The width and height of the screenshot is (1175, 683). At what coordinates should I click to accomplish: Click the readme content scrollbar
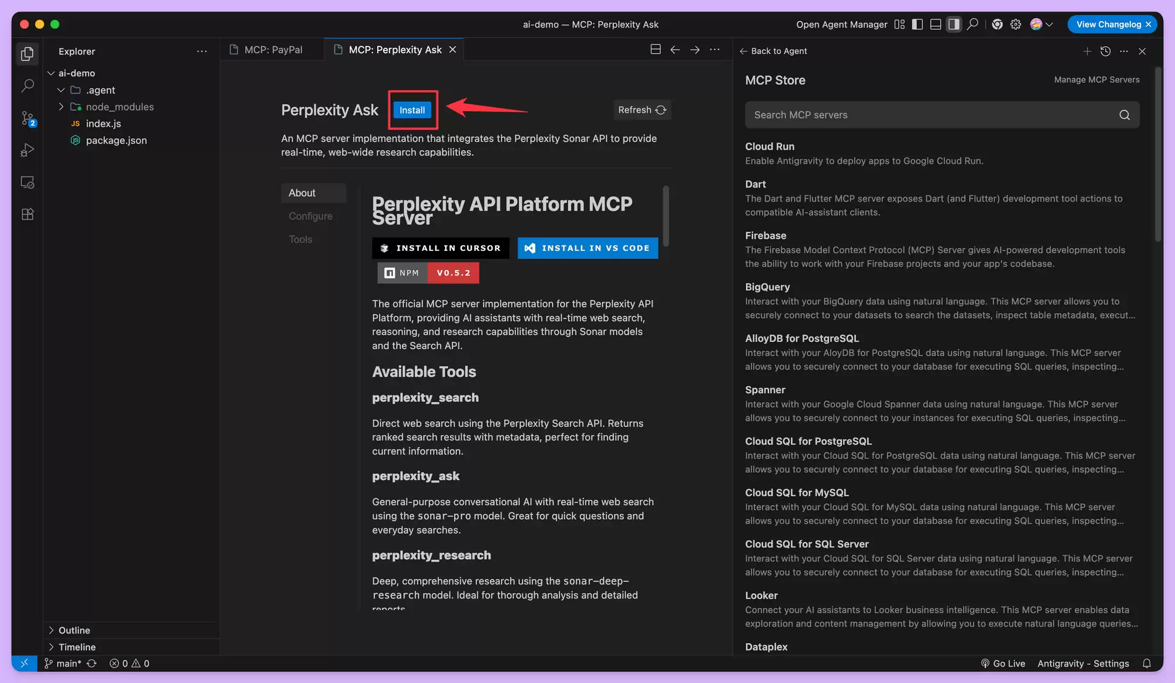tap(666, 216)
